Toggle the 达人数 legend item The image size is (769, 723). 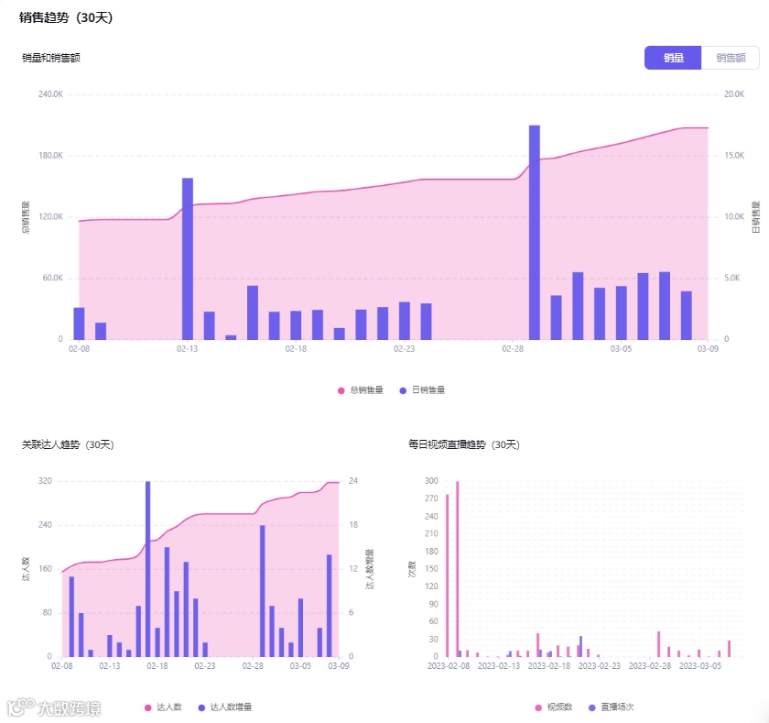(163, 707)
